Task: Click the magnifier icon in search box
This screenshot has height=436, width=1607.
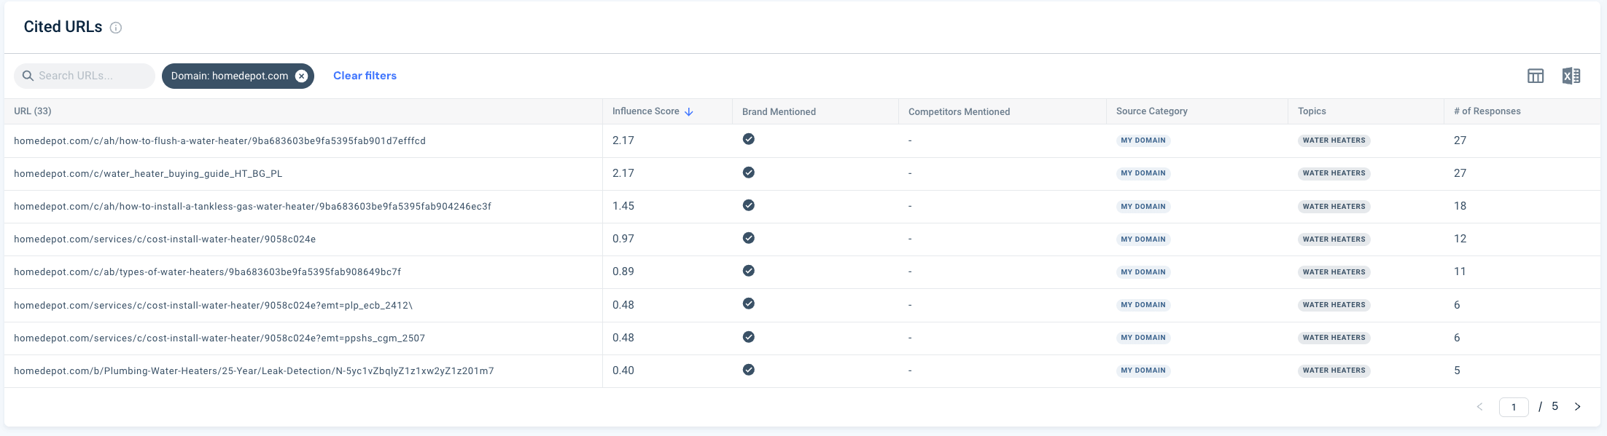Action: [28, 76]
